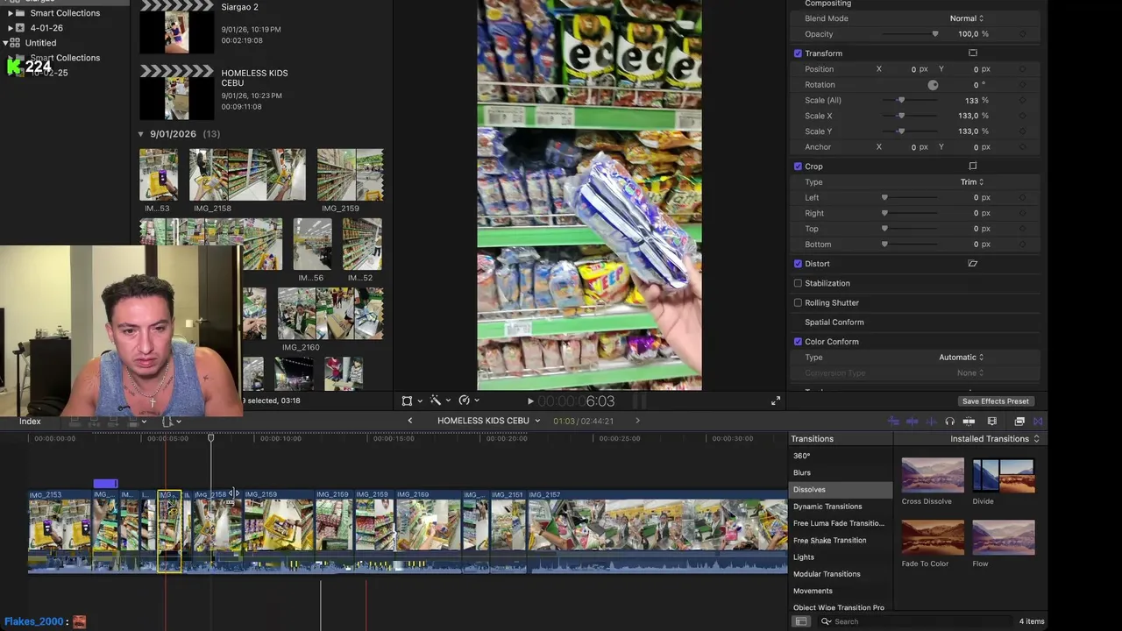
Task: Open the enhancements magic wand menu
Action: point(436,401)
